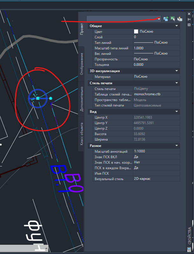The image size is (194, 254).
Task: Click the empty Имя ПСК value field
Action: 156,173
